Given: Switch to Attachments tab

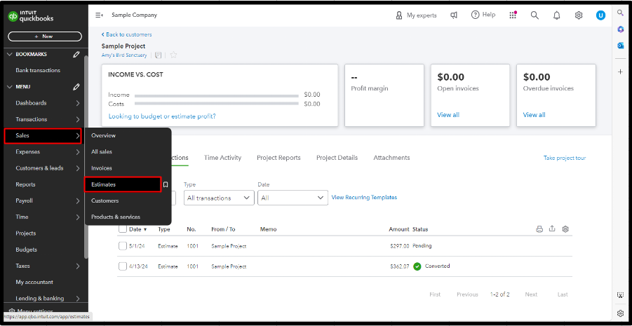Looking at the screenshot, I should 391,158.
